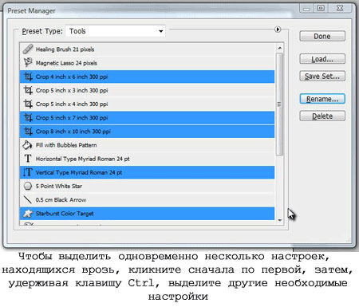Click the Magnetic Lasso preset icon
Screen dimensions: 359x307
click(28, 63)
